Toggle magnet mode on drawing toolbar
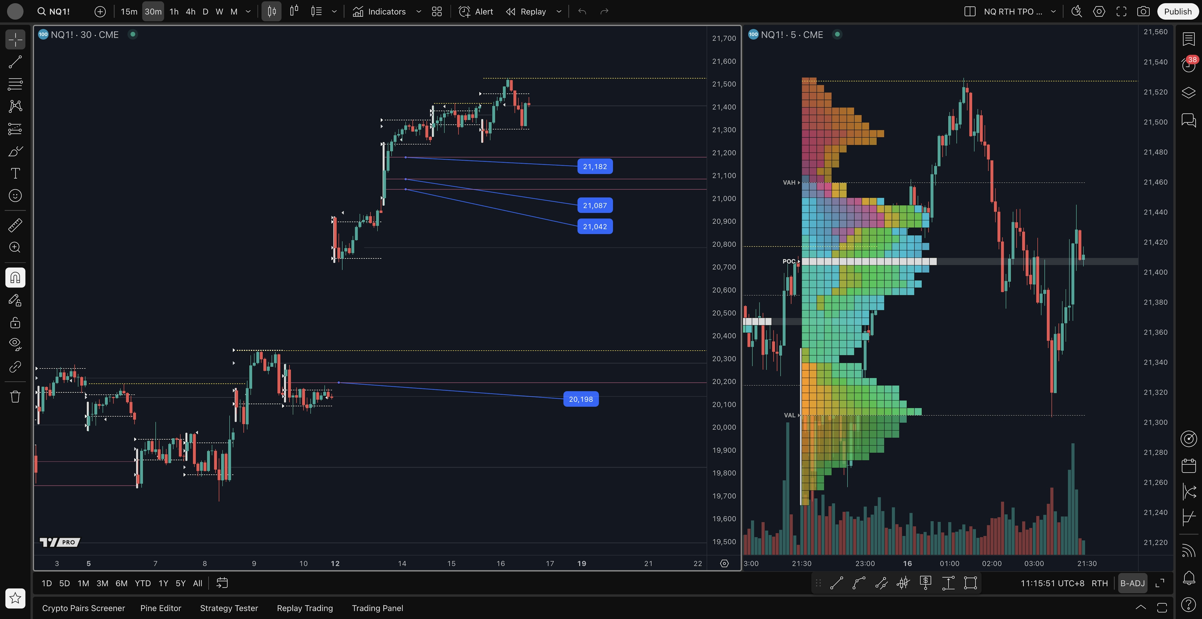Screen dimensions: 1202x619 pos(15,278)
